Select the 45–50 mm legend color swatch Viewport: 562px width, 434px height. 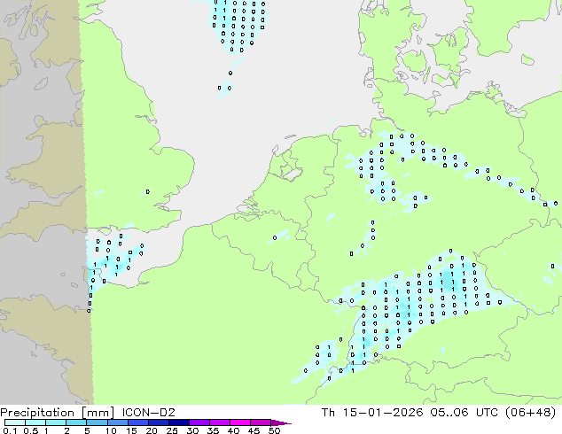(261, 422)
